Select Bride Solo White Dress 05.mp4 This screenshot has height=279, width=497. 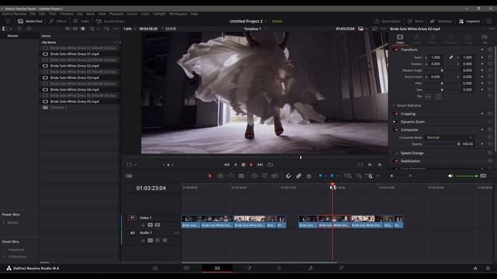[x=75, y=102]
